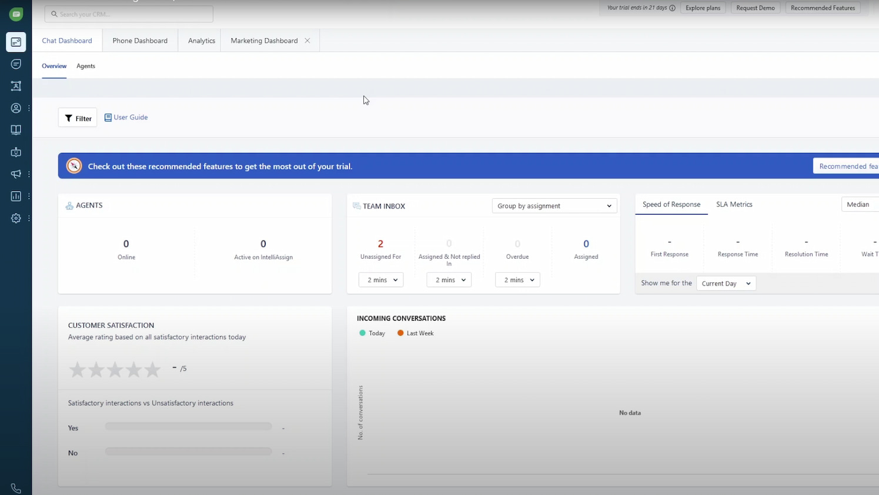Click the Yes satisfaction progress bar
The width and height of the screenshot is (879, 495).
[188, 426]
